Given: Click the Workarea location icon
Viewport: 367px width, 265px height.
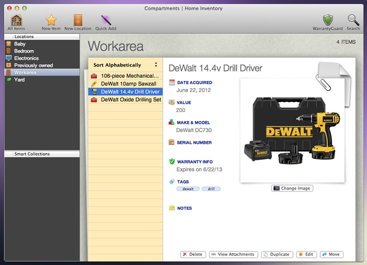Looking at the screenshot, I should tap(9, 72).
